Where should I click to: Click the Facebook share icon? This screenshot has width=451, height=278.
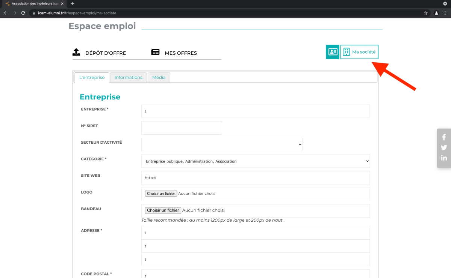point(444,137)
